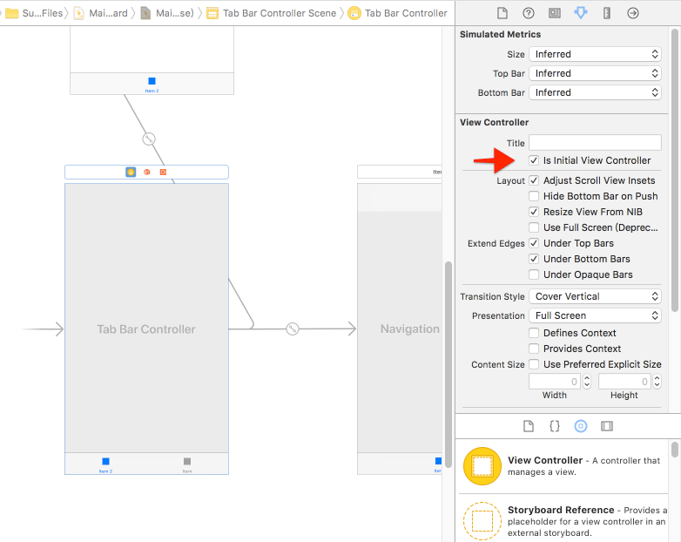Open the Connections inspector arrow icon

[633, 13]
